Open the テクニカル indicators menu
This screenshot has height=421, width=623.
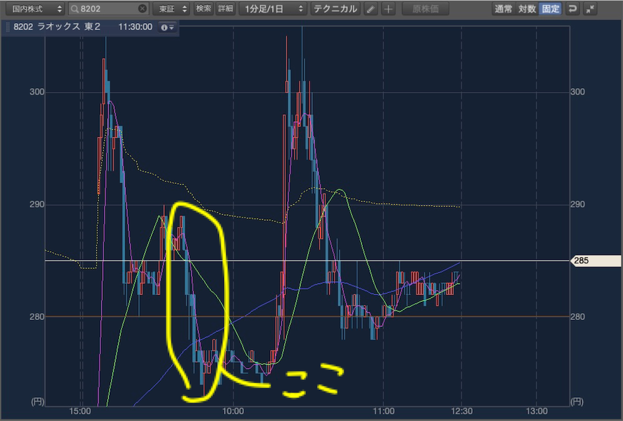pyautogui.click(x=335, y=9)
